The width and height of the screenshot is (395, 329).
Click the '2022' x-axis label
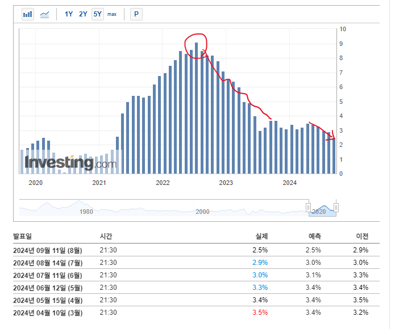point(163,183)
